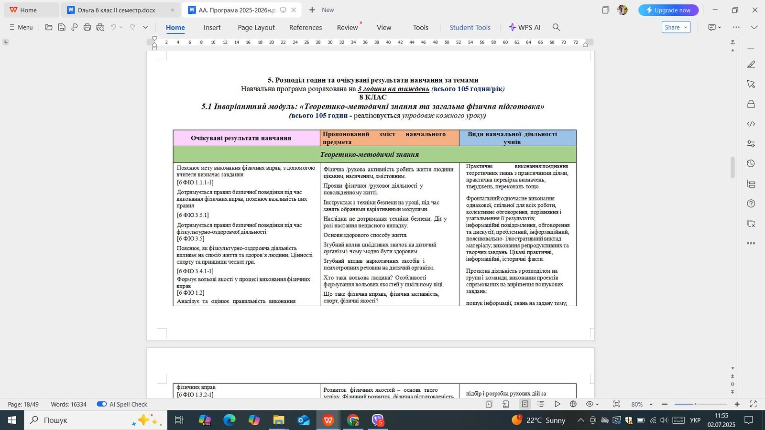
Task: Toggle the tab stop selector on ruler
Action: [6, 42]
